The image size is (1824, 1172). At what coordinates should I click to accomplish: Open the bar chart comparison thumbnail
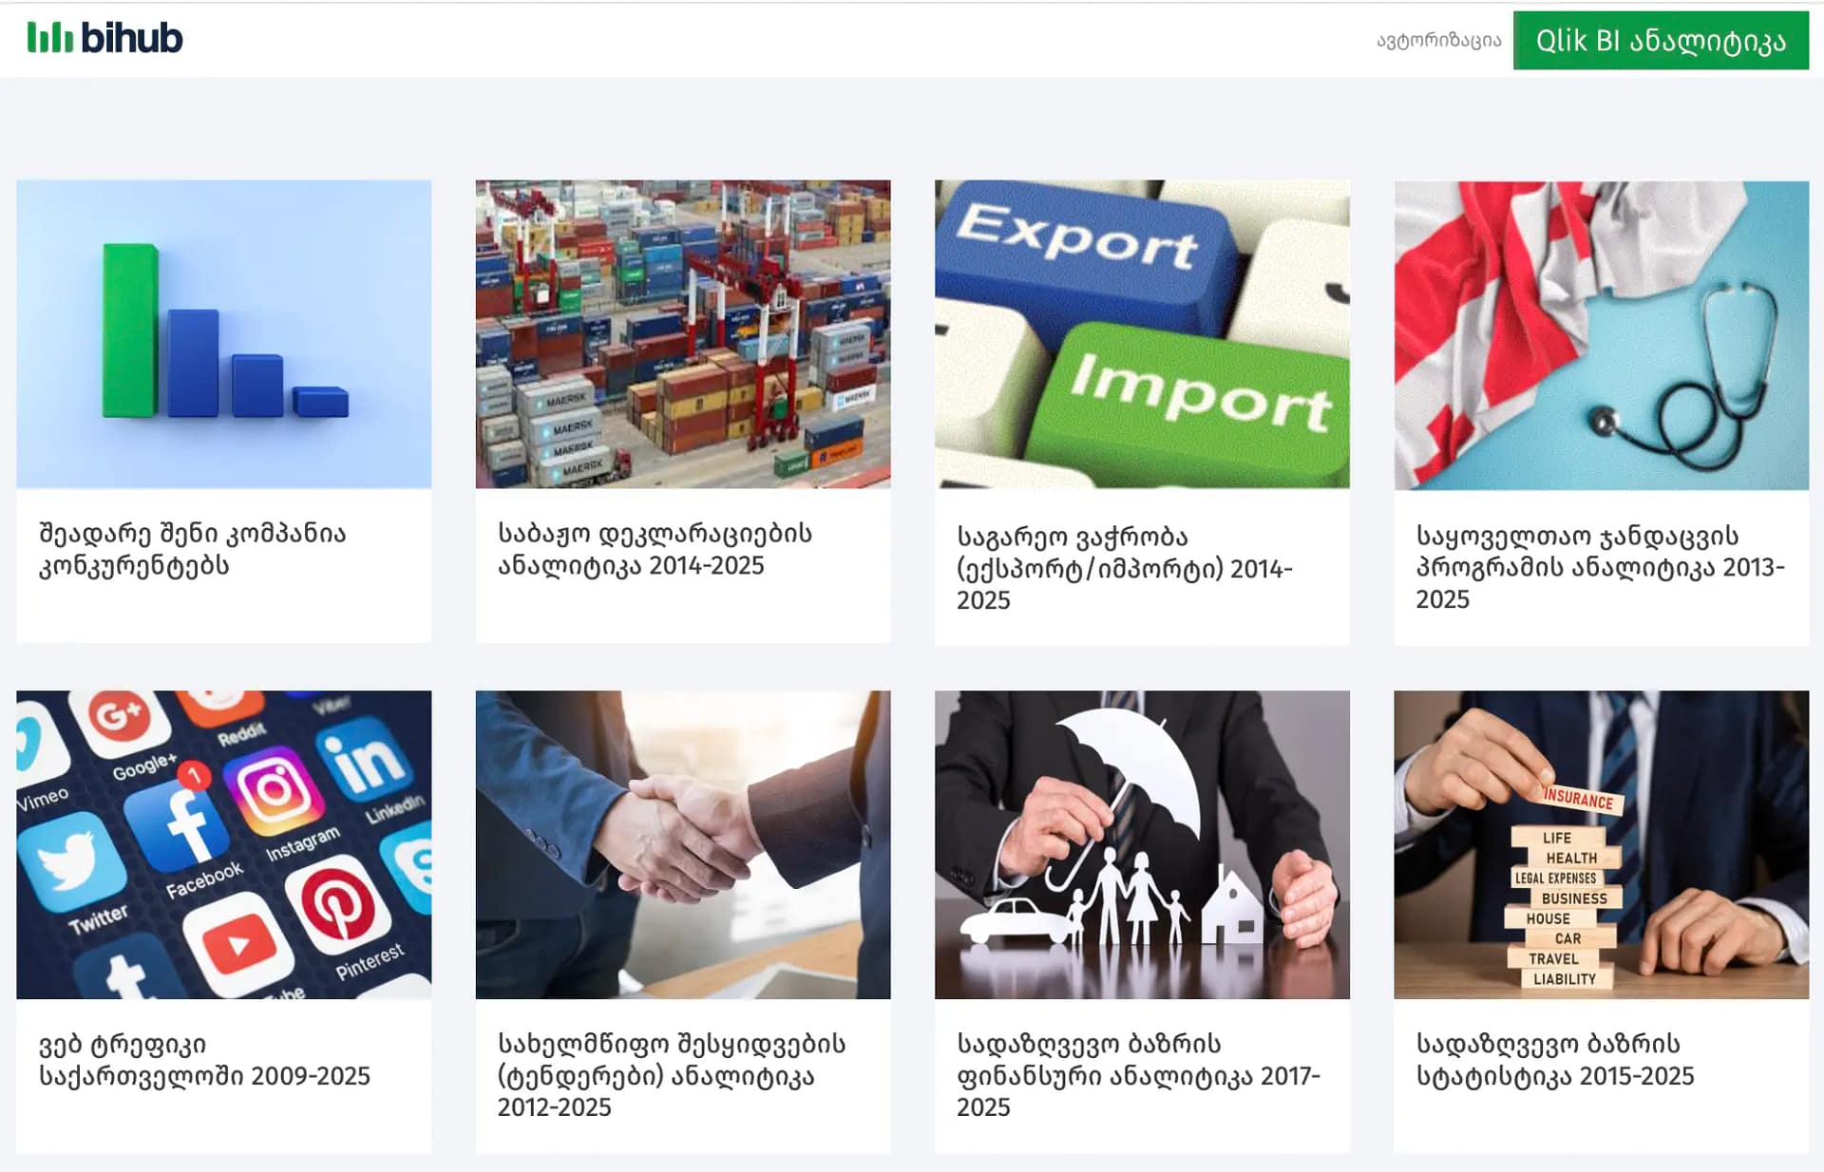click(x=224, y=334)
